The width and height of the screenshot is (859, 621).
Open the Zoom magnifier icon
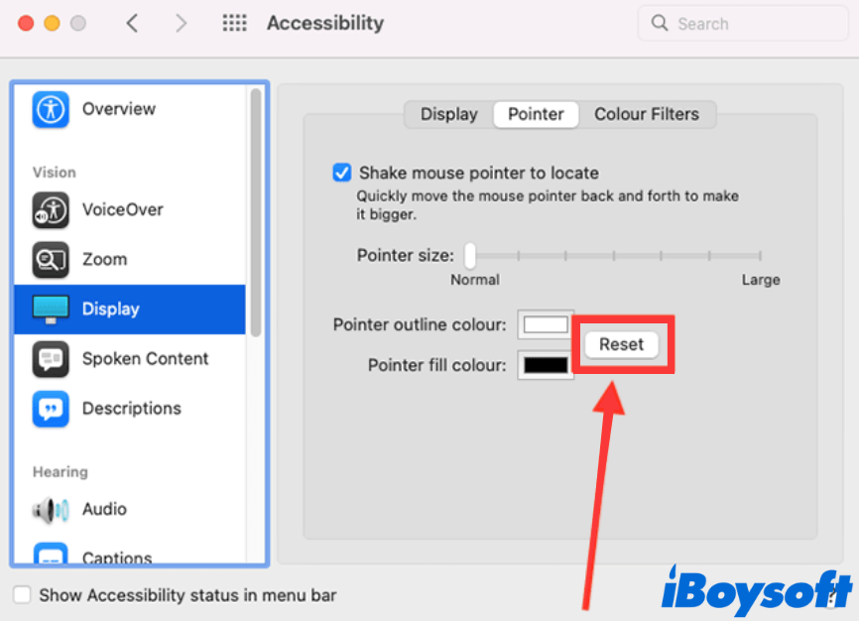(51, 259)
